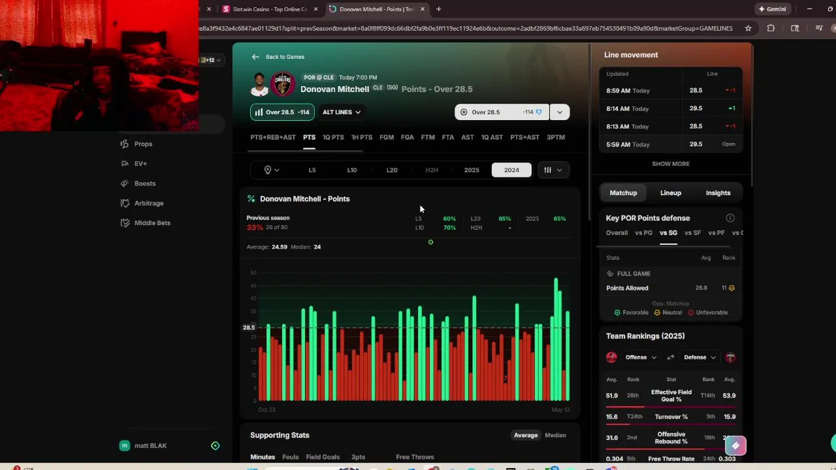Image resolution: width=836 pixels, height=470 pixels.
Task: Select the 1Q PTS stat tab
Action: coord(333,137)
